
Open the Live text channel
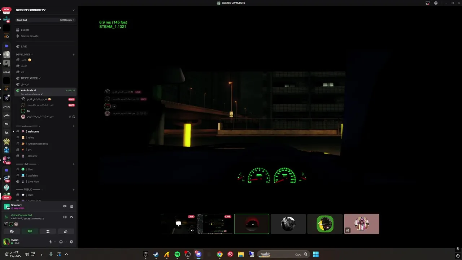[x=45, y=169]
